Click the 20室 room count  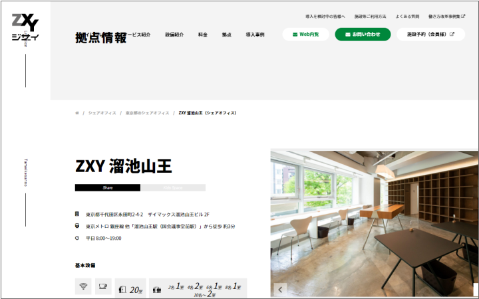click(x=136, y=290)
